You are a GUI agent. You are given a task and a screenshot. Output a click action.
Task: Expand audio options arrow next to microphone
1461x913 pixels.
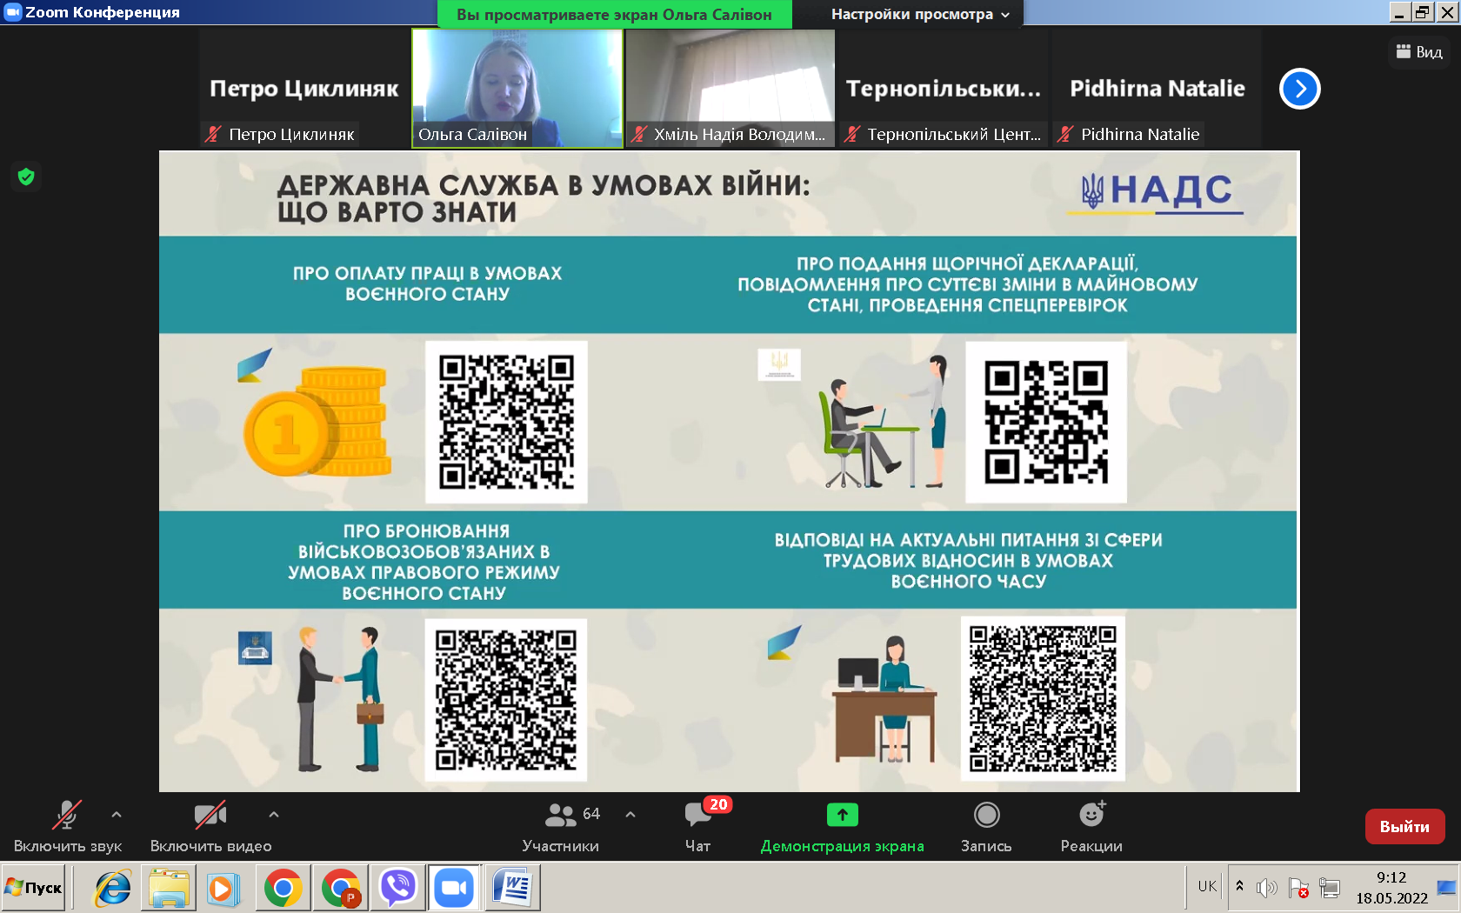117,815
